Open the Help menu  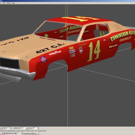13,3
